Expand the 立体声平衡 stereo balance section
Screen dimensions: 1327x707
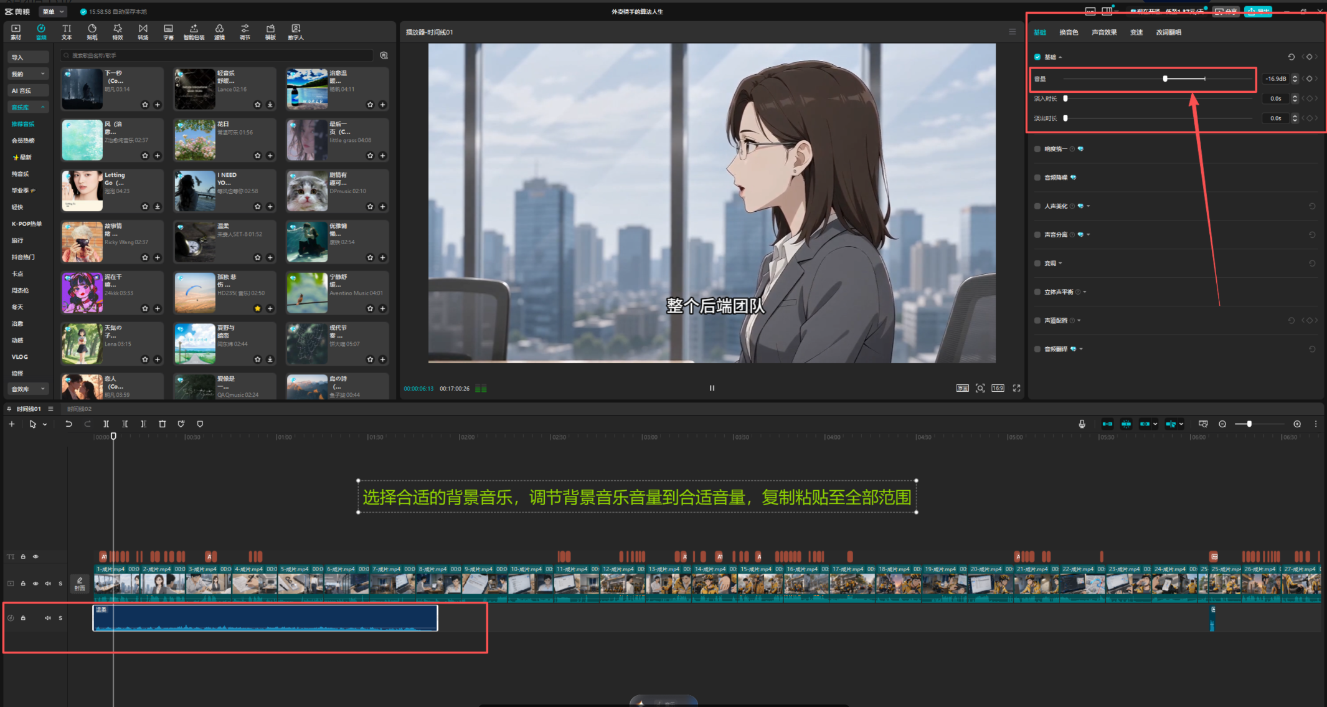point(1085,292)
